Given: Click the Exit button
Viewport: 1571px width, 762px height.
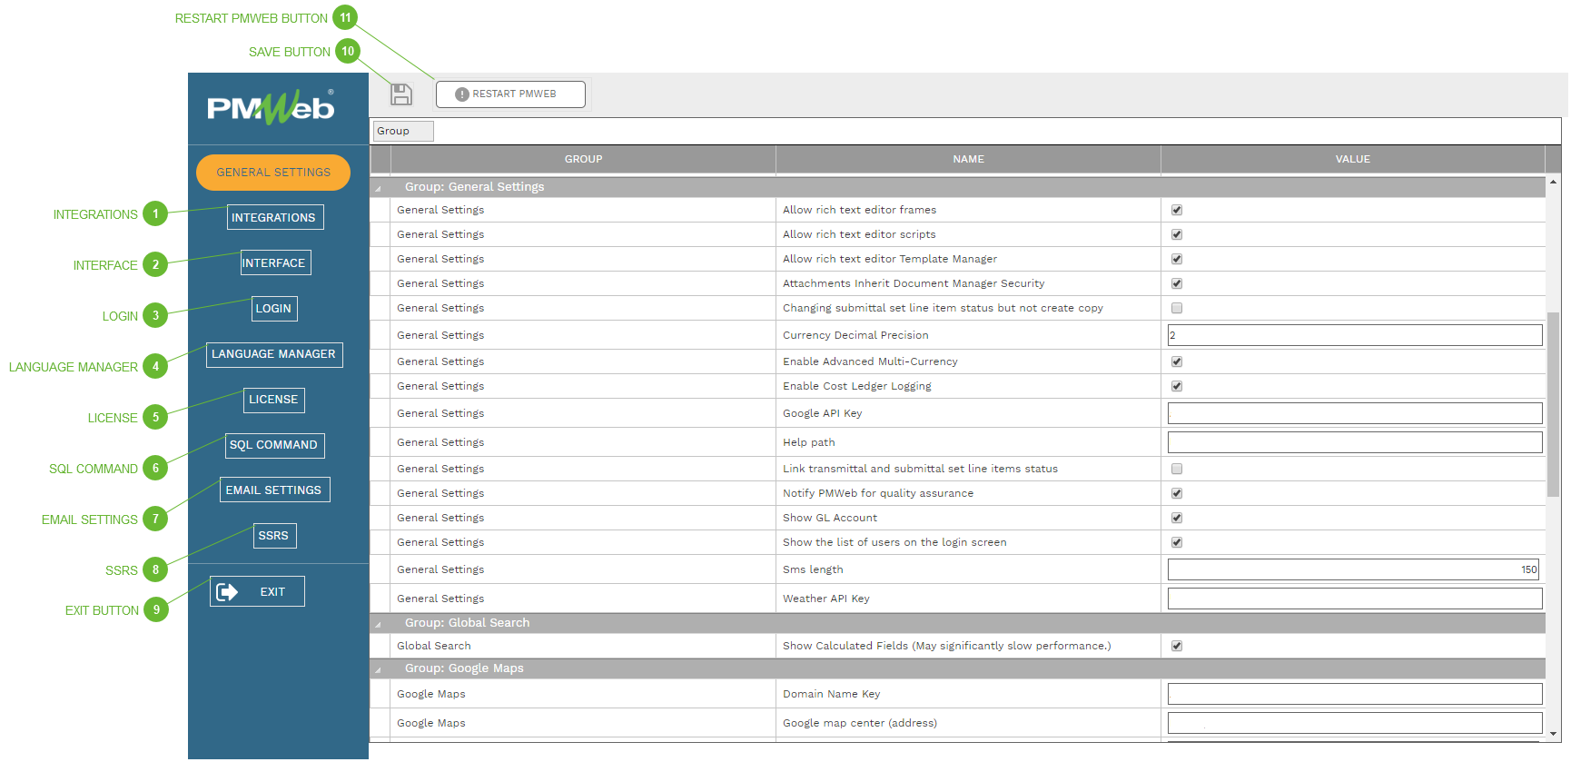Looking at the screenshot, I should 257,591.
